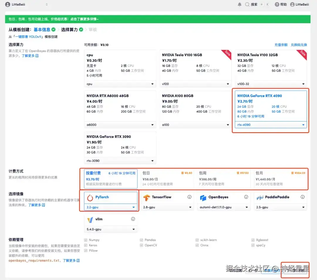Open the vllm 5.4.0-gpu version dropdown

[111, 229]
